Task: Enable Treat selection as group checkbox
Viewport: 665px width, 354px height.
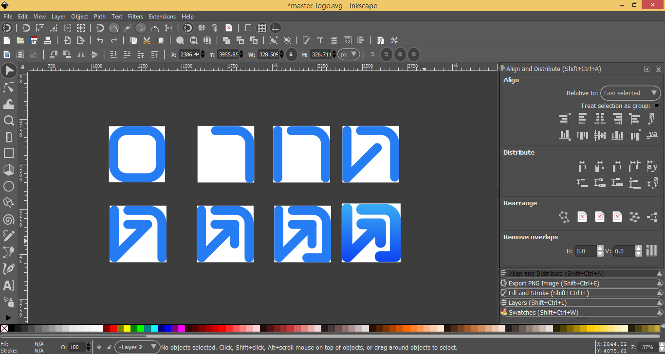Action: [656, 106]
